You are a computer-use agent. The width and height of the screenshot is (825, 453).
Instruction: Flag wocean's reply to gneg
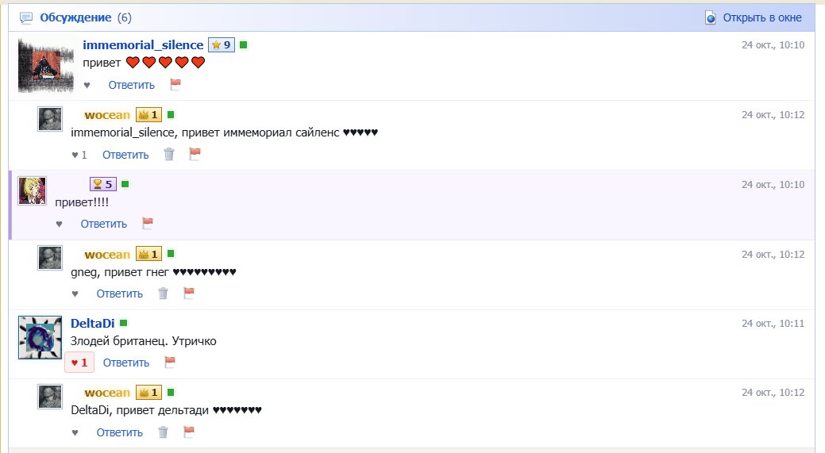coord(189,293)
